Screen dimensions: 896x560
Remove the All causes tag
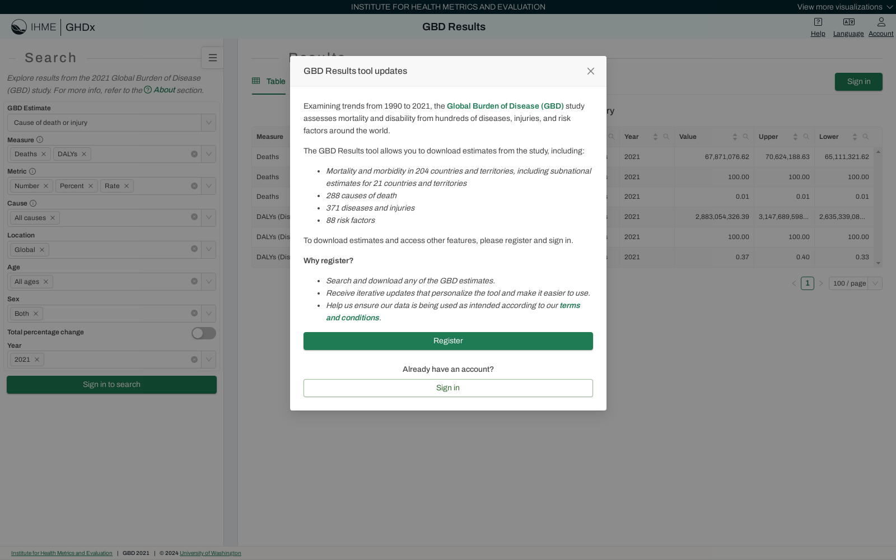click(53, 218)
